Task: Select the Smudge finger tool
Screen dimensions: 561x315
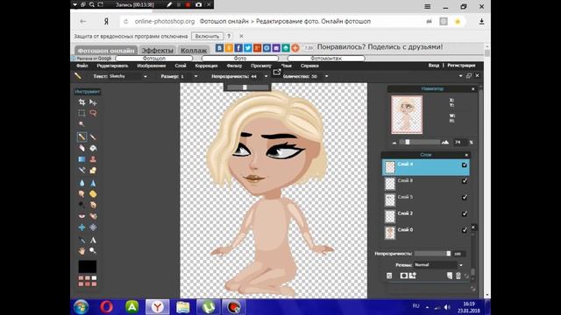Action: pyautogui.click(x=82, y=194)
